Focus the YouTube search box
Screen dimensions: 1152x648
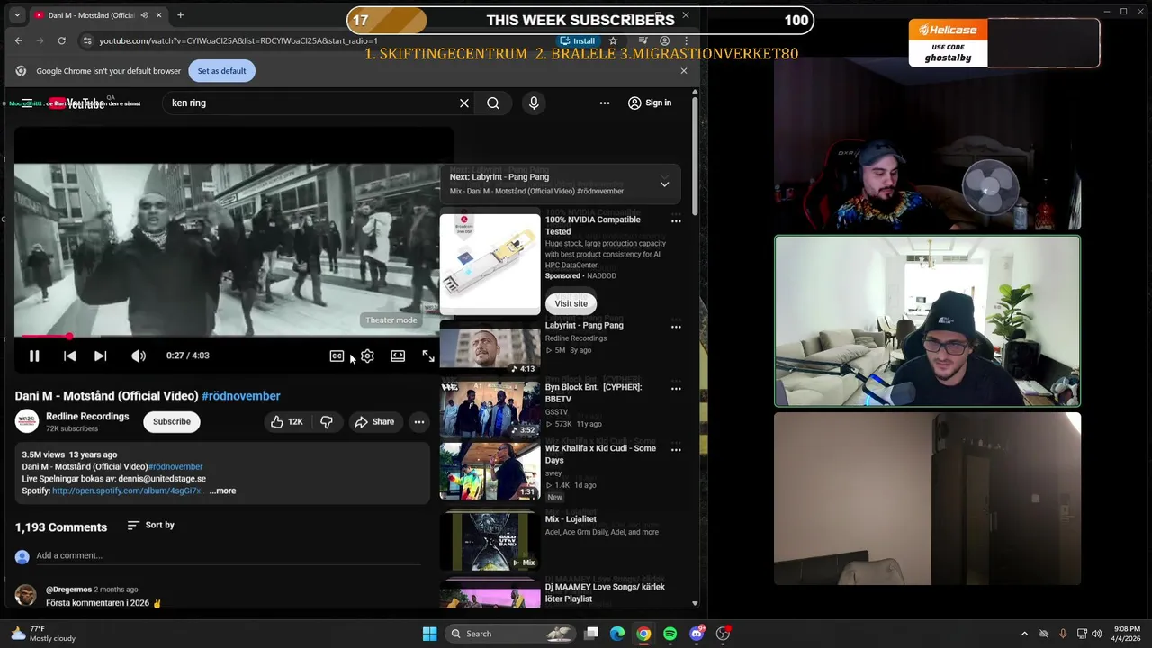pyautogui.click(x=310, y=103)
